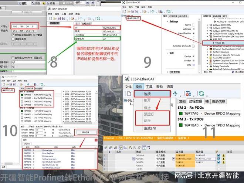Click the red close button of the 选择 dialog

point(96,140)
